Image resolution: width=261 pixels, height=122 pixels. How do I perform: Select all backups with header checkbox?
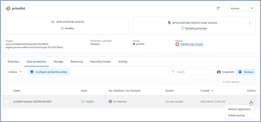[x=7, y=91]
